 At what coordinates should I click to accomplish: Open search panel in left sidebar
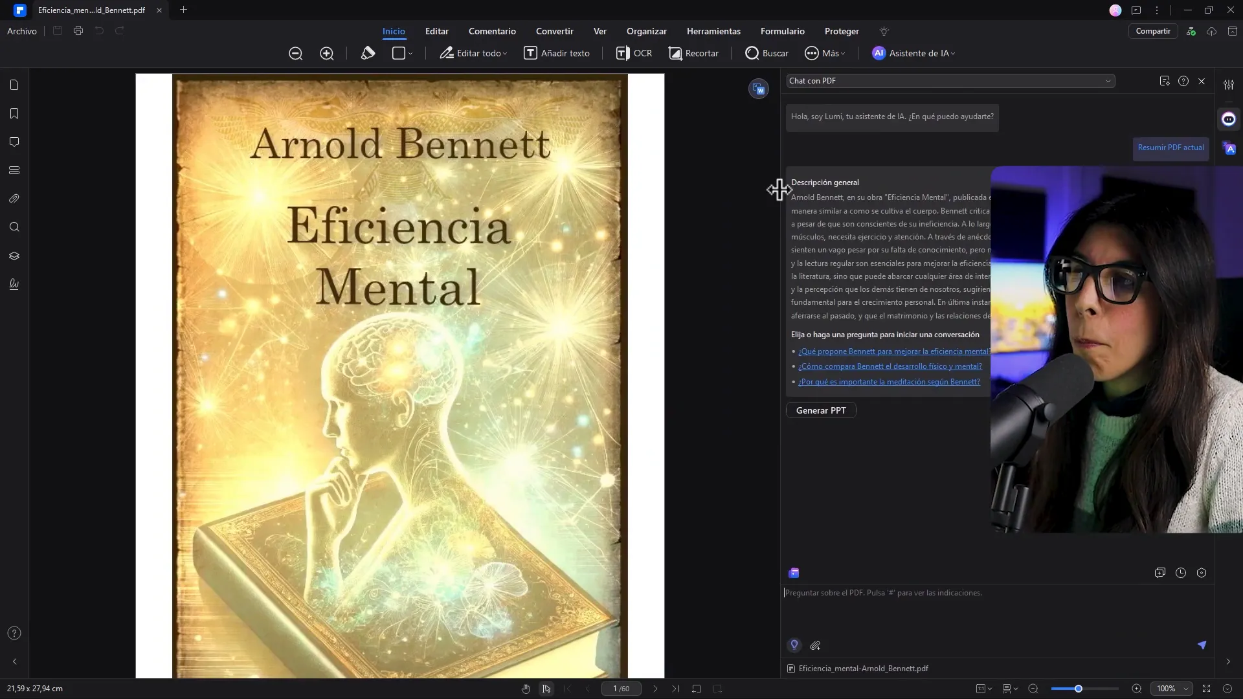coord(14,227)
